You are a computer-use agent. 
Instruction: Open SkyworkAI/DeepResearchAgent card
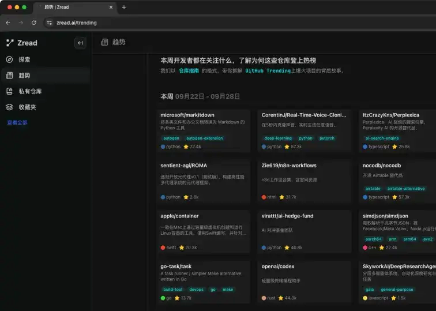coord(397,282)
